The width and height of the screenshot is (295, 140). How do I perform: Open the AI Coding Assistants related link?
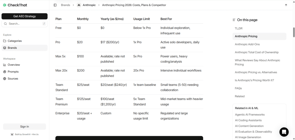248,120
